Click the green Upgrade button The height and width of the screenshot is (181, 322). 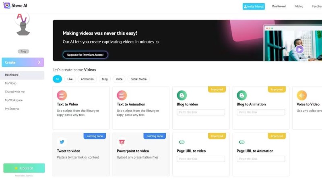pyautogui.click(x=24, y=168)
